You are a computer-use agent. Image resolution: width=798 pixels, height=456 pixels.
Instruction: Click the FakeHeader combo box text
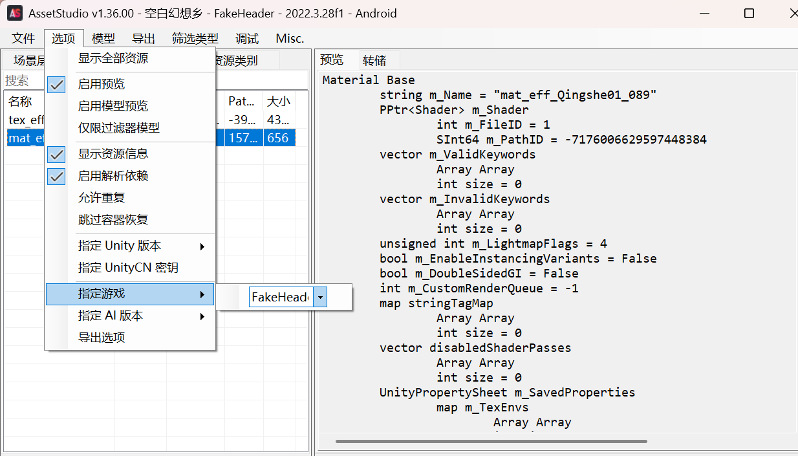pyautogui.click(x=281, y=297)
